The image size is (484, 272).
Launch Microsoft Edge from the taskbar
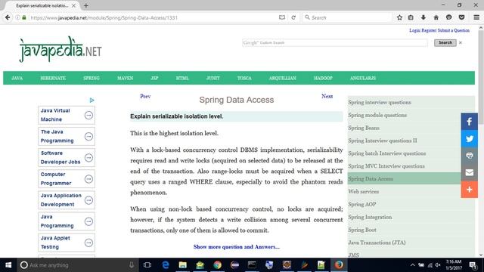166,265
